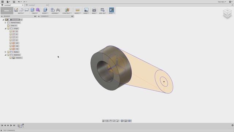Viewport: 234px width, 132px height.
Task: Select the Rectangle sketch tool
Action: coord(27,10)
